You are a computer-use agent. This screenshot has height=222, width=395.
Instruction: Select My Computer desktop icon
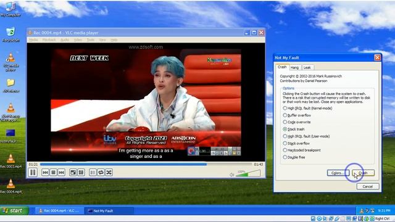[10, 9]
